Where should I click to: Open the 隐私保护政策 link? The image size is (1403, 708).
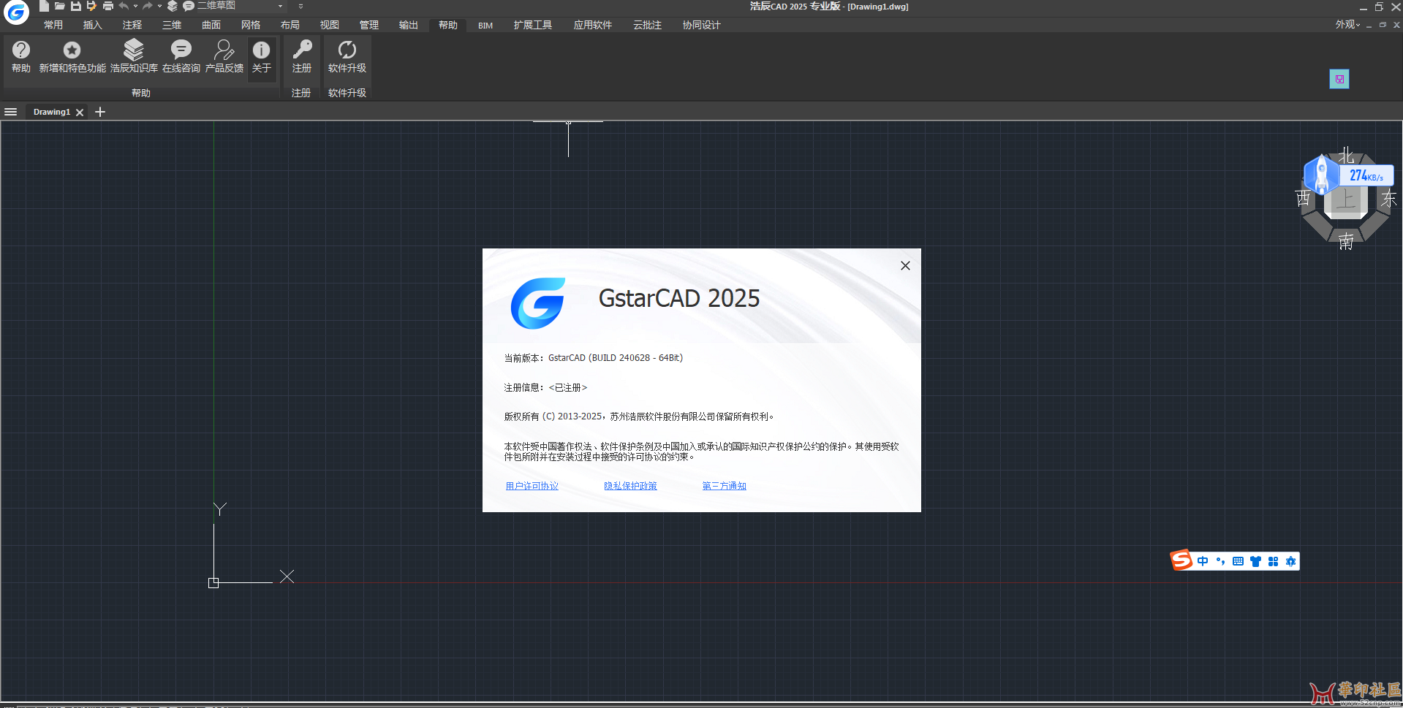click(x=630, y=486)
